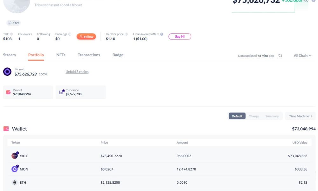This screenshot has height=191, width=318.
Task: Click the ETH price $2,125.8200
Action: tap(110, 182)
